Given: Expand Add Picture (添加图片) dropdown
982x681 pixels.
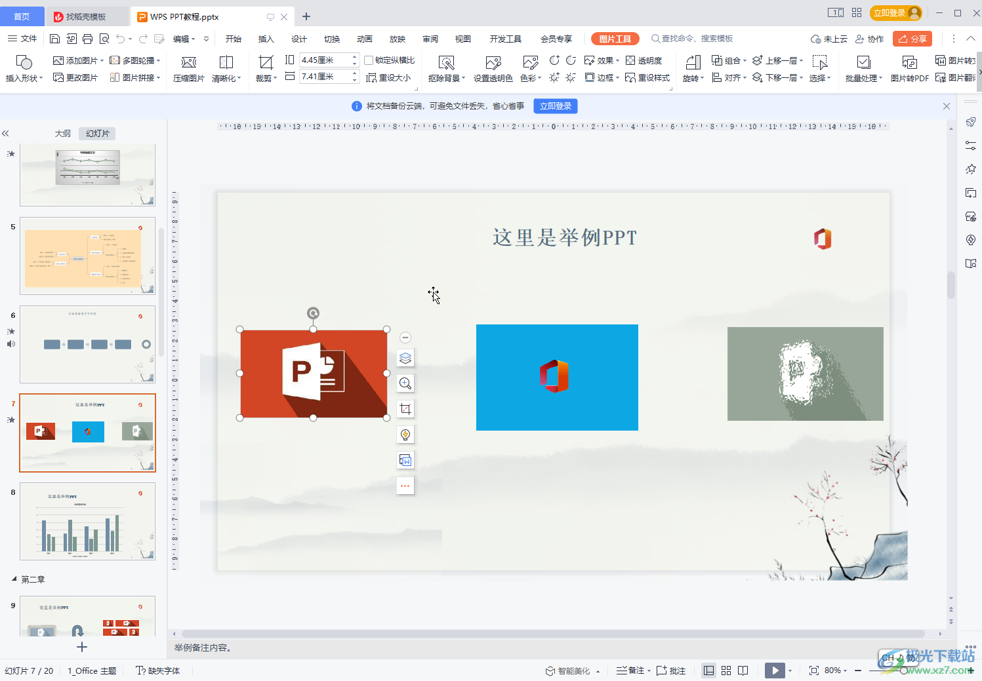Looking at the screenshot, I should tap(102, 60).
